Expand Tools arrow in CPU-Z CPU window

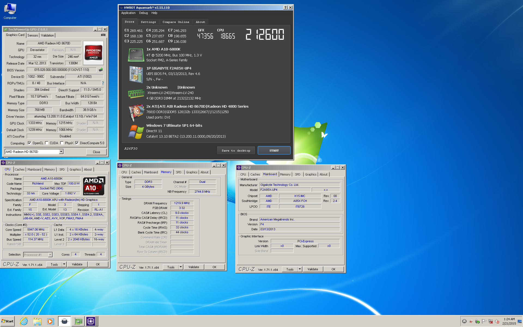tap(64, 264)
